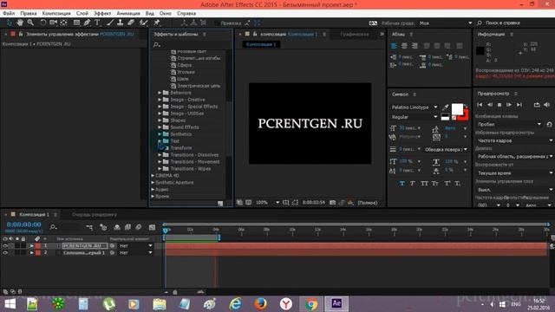Expand the CINEMA 4D effects category
This screenshot has width=555, height=312.
pyautogui.click(x=153, y=175)
